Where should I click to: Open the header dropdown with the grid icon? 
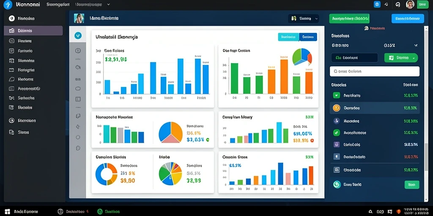pyautogui.click(x=304, y=19)
